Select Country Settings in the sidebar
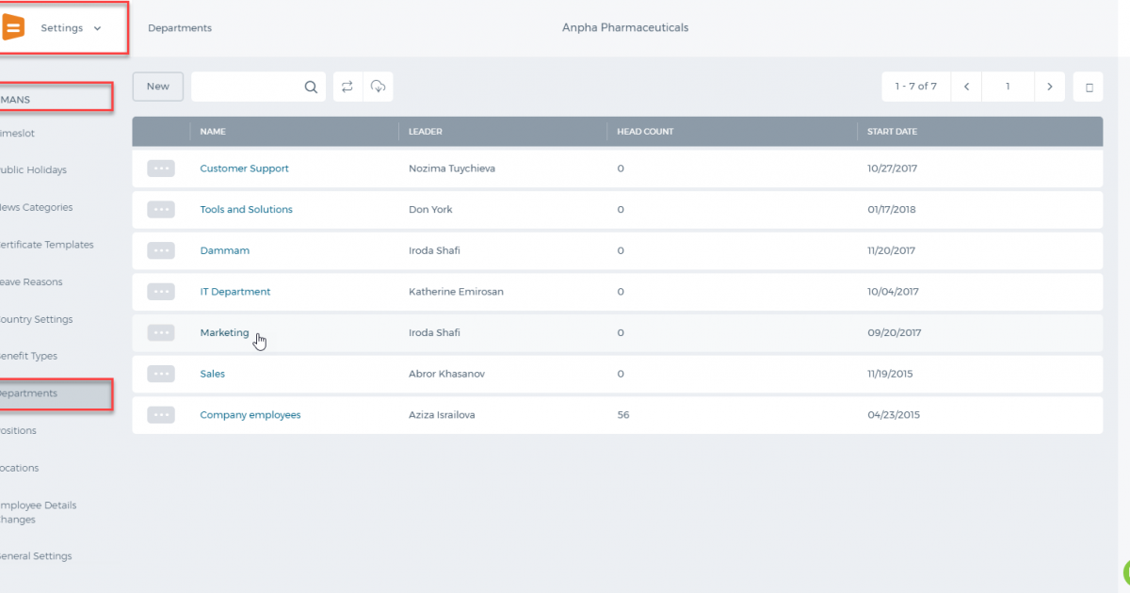The width and height of the screenshot is (1130, 593). pyautogui.click(x=36, y=319)
